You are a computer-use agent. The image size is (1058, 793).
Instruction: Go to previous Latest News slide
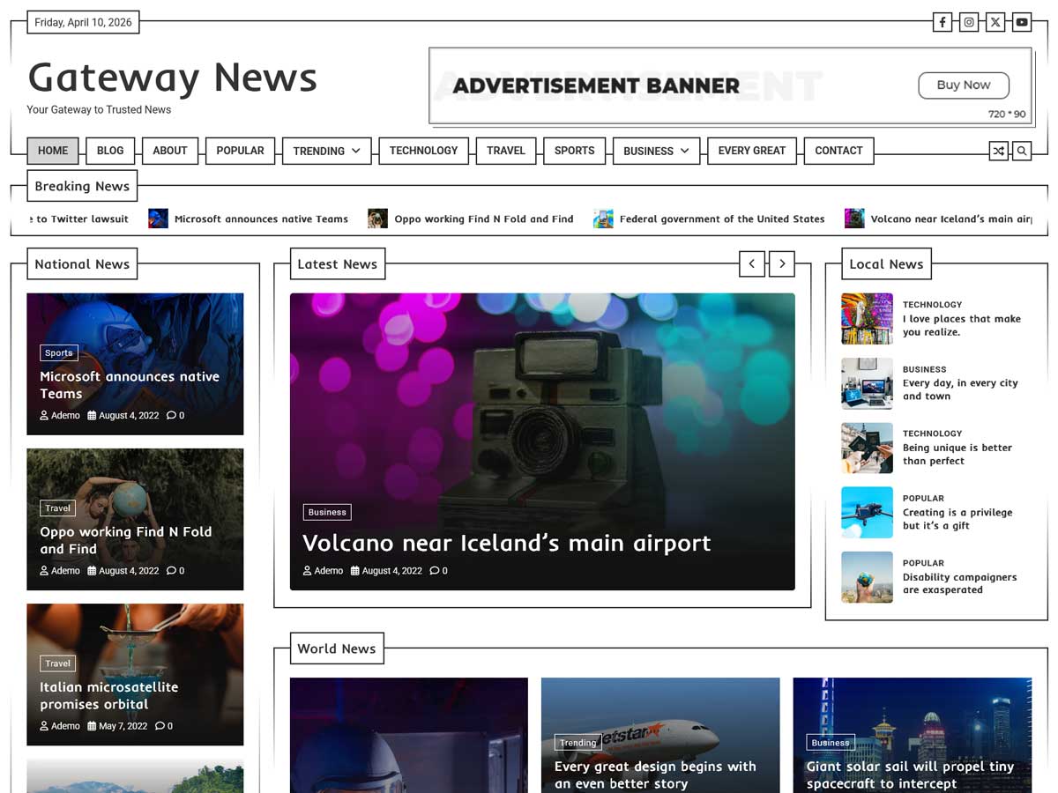click(751, 263)
